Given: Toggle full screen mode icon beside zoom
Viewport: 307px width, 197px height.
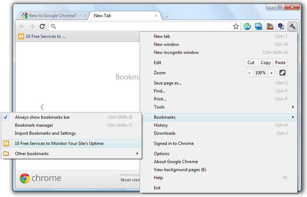Looking at the screenshot, I should (283, 73).
